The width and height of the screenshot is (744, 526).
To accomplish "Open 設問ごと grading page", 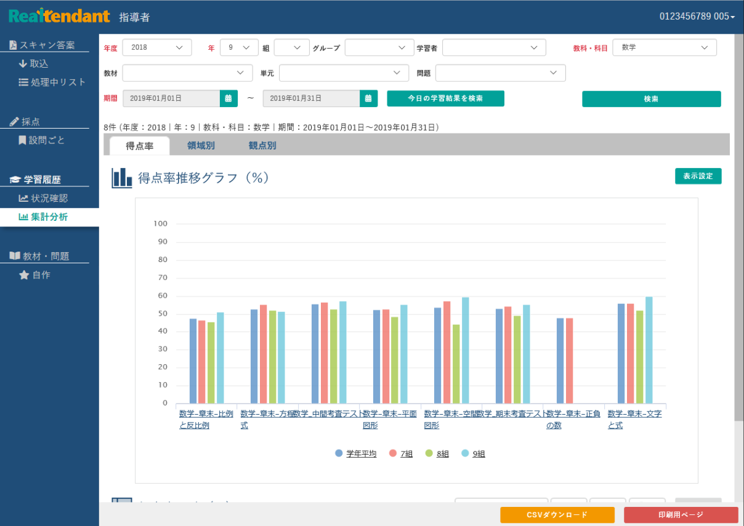I will pyautogui.click(x=46, y=140).
